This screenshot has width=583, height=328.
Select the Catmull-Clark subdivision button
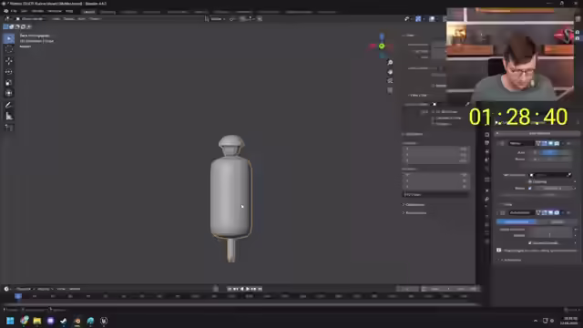[x=517, y=221]
